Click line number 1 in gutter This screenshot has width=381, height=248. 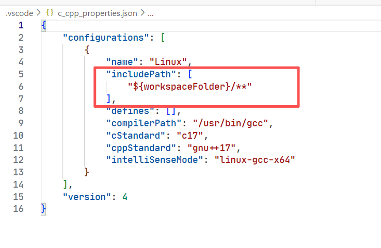pos(21,25)
